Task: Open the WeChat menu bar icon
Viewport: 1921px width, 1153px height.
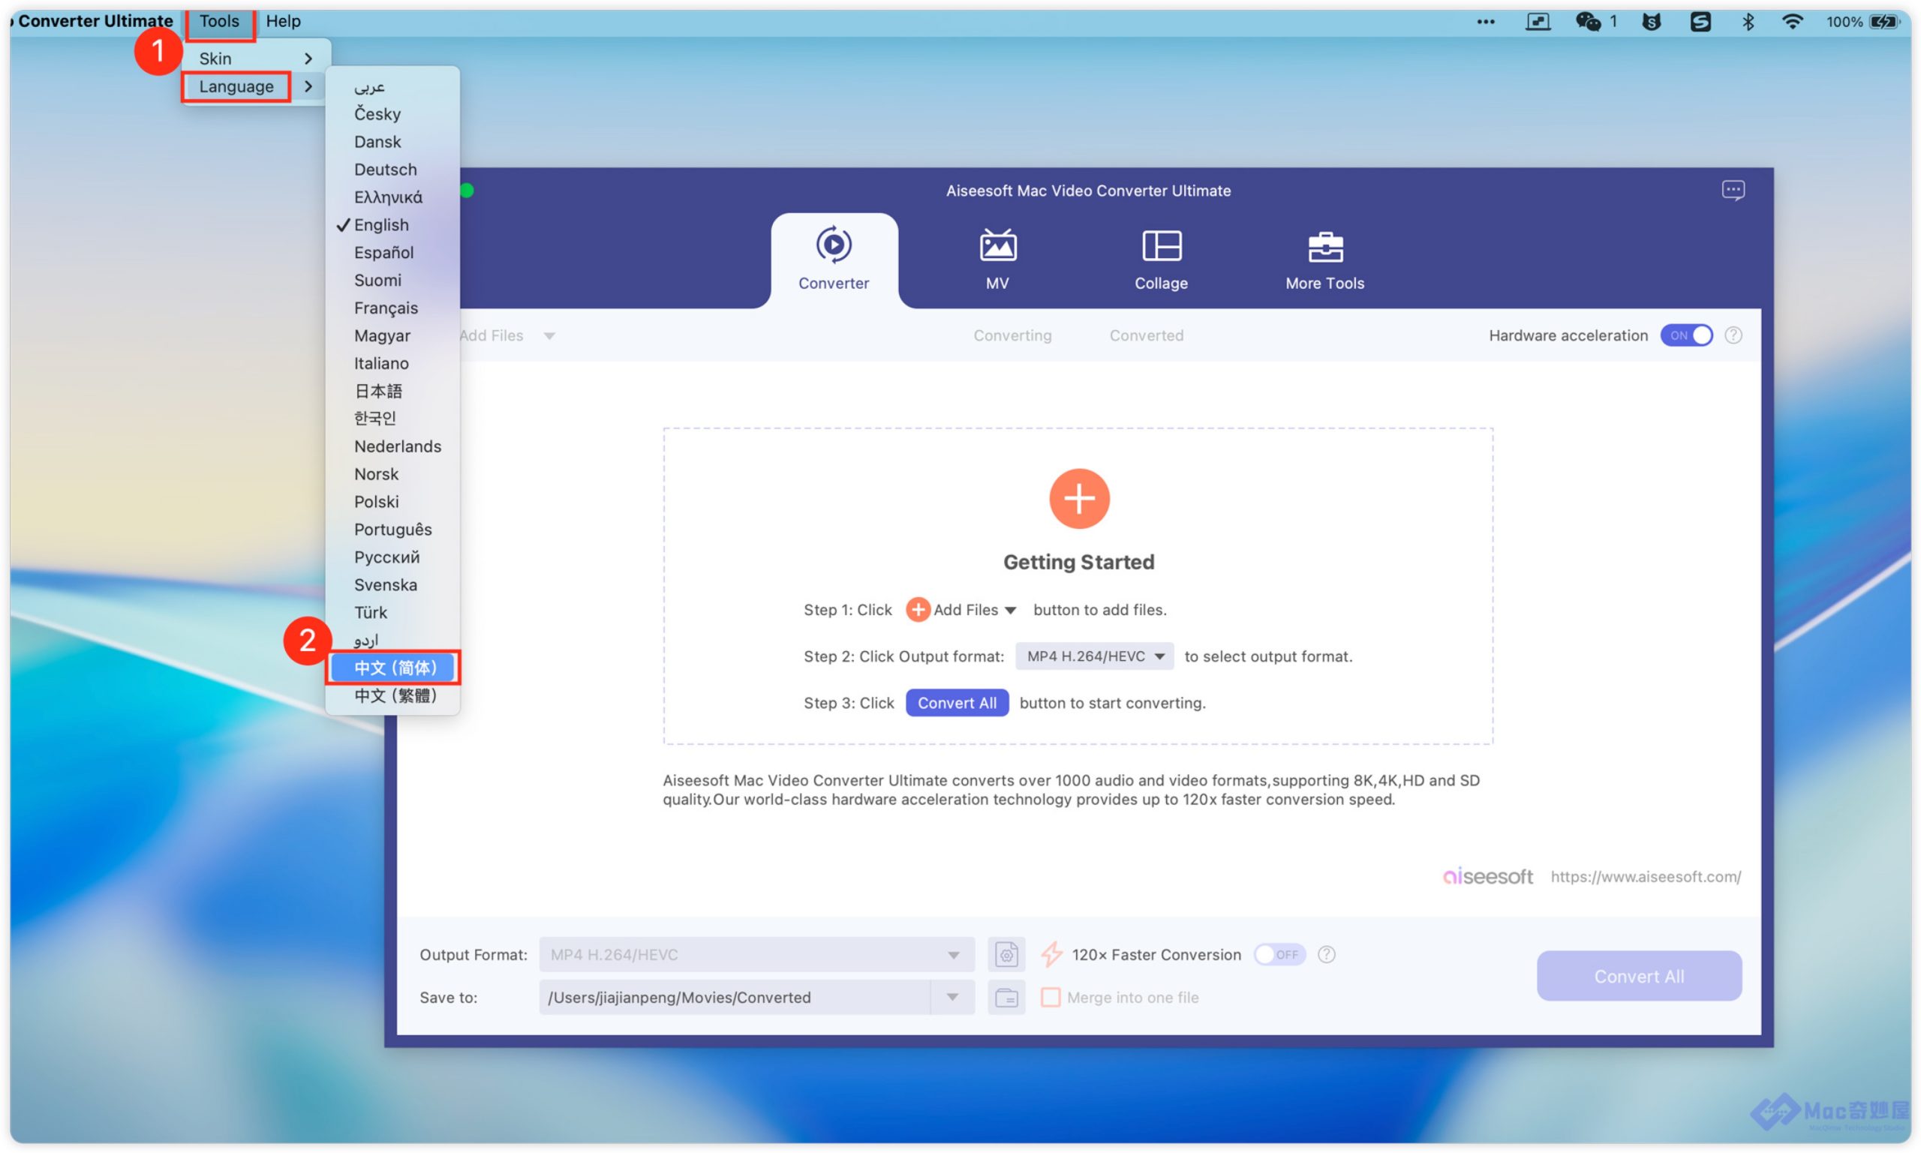Action: [x=1587, y=21]
